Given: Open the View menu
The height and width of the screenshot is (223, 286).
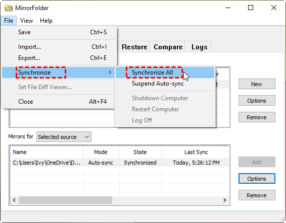Looking at the screenshot, I should pyautogui.click(x=26, y=21).
